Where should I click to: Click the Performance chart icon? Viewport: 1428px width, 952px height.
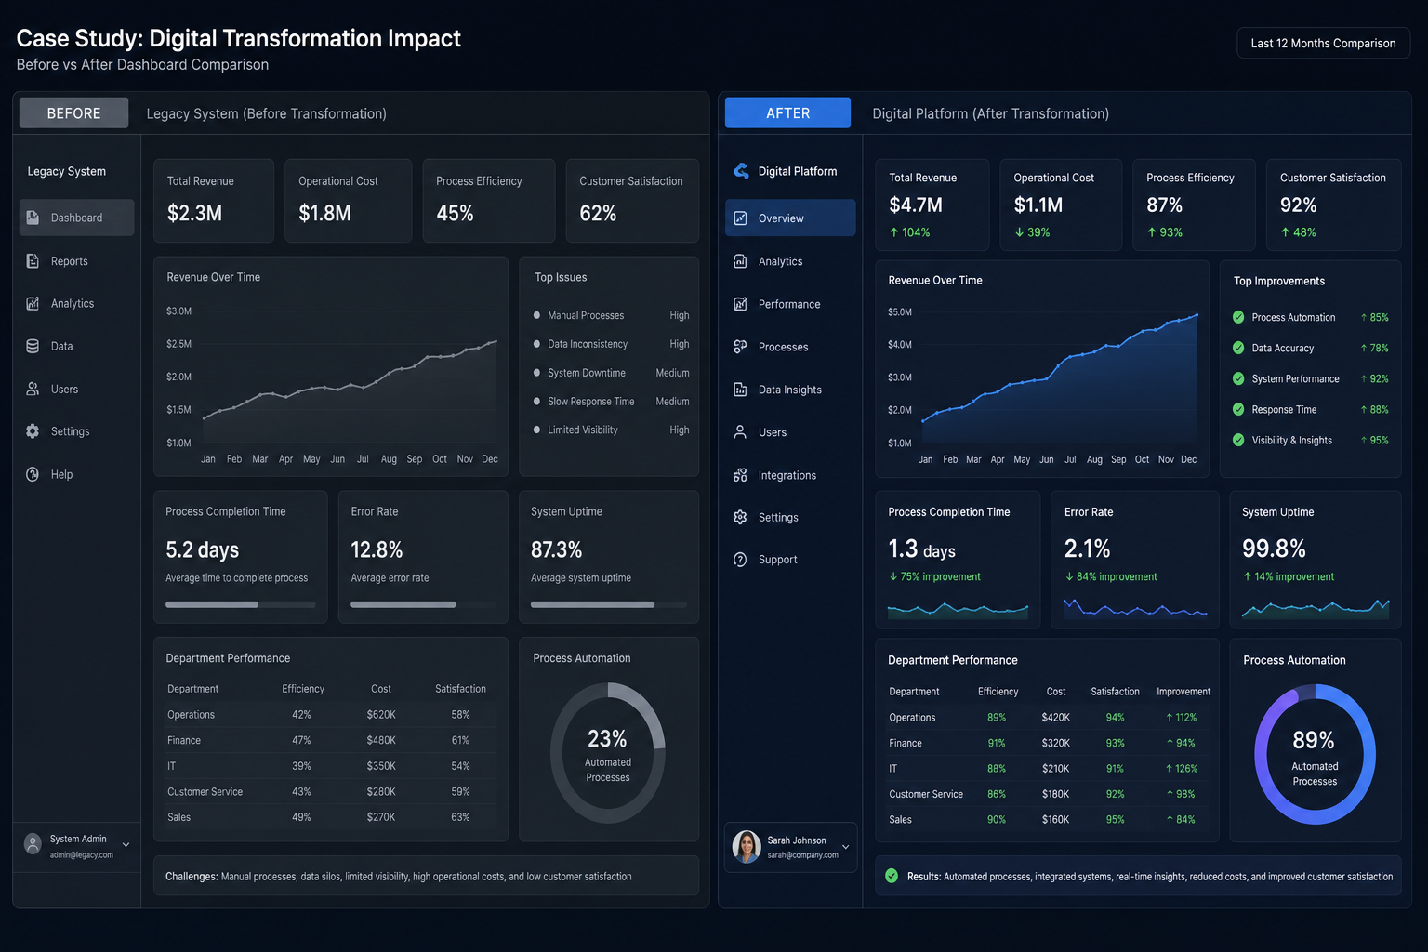pos(740,304)
